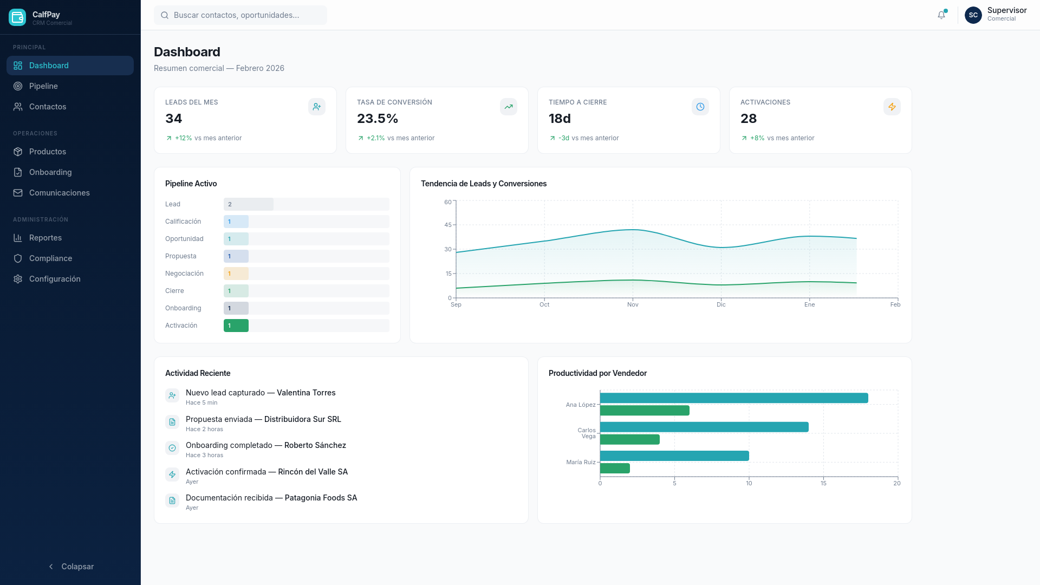Click the Tiempo a Cierre clock icon
The height and width of the screenshot is (585, 1040).
click(x=700, y=107)
